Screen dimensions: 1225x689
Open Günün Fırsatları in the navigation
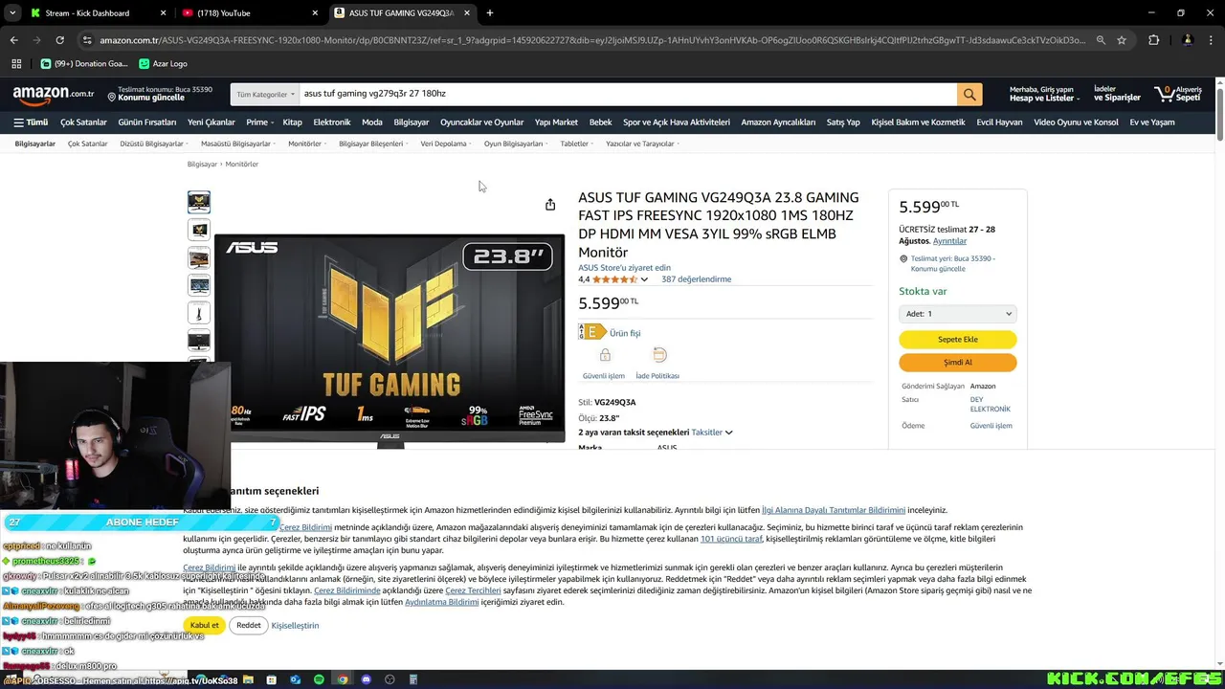[x=147, y=122]
